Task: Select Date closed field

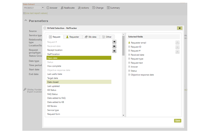Action: (x=79, y=82)
